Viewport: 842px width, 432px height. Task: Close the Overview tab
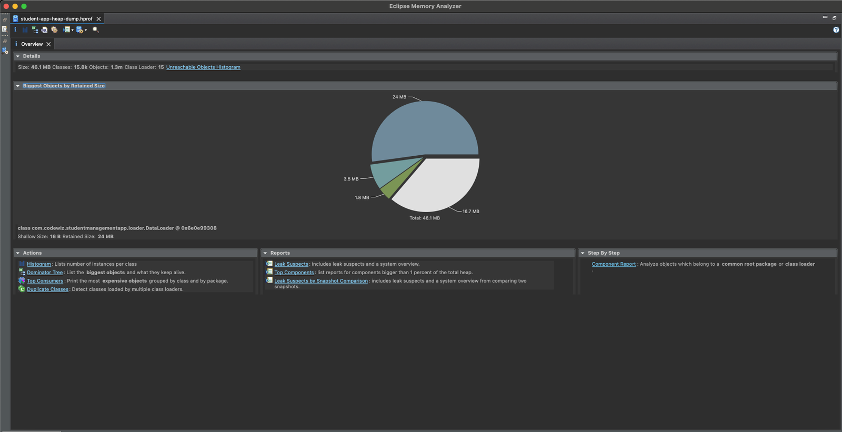point(48,44)
